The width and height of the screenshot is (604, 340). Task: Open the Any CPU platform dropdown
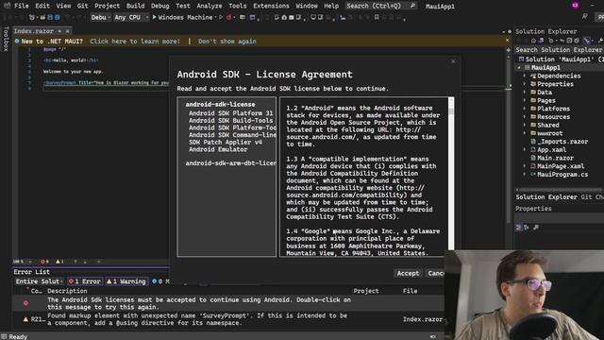pyautogui.click(x=131, y=17)
